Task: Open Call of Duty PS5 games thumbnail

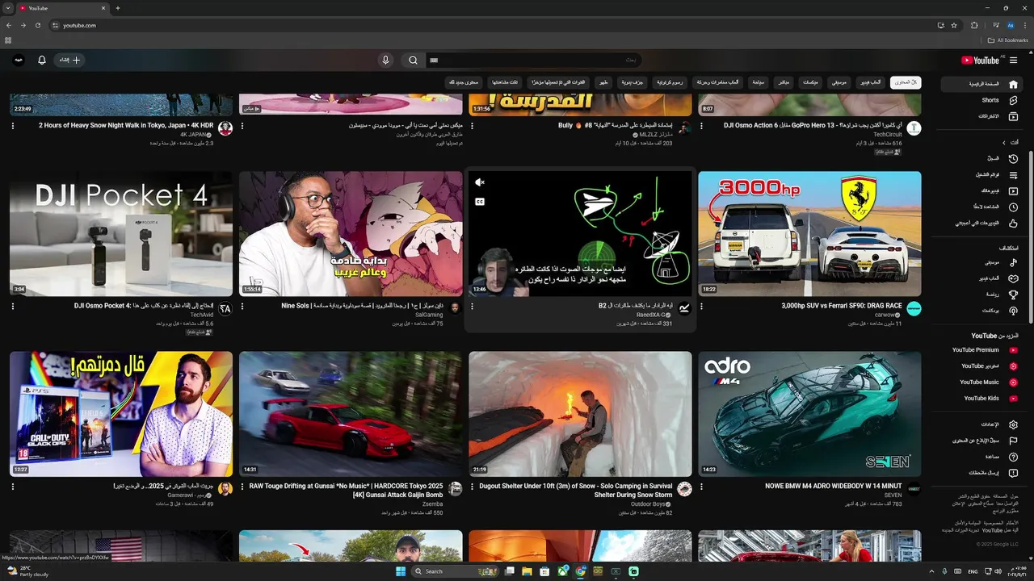Action: click(120, 413)
